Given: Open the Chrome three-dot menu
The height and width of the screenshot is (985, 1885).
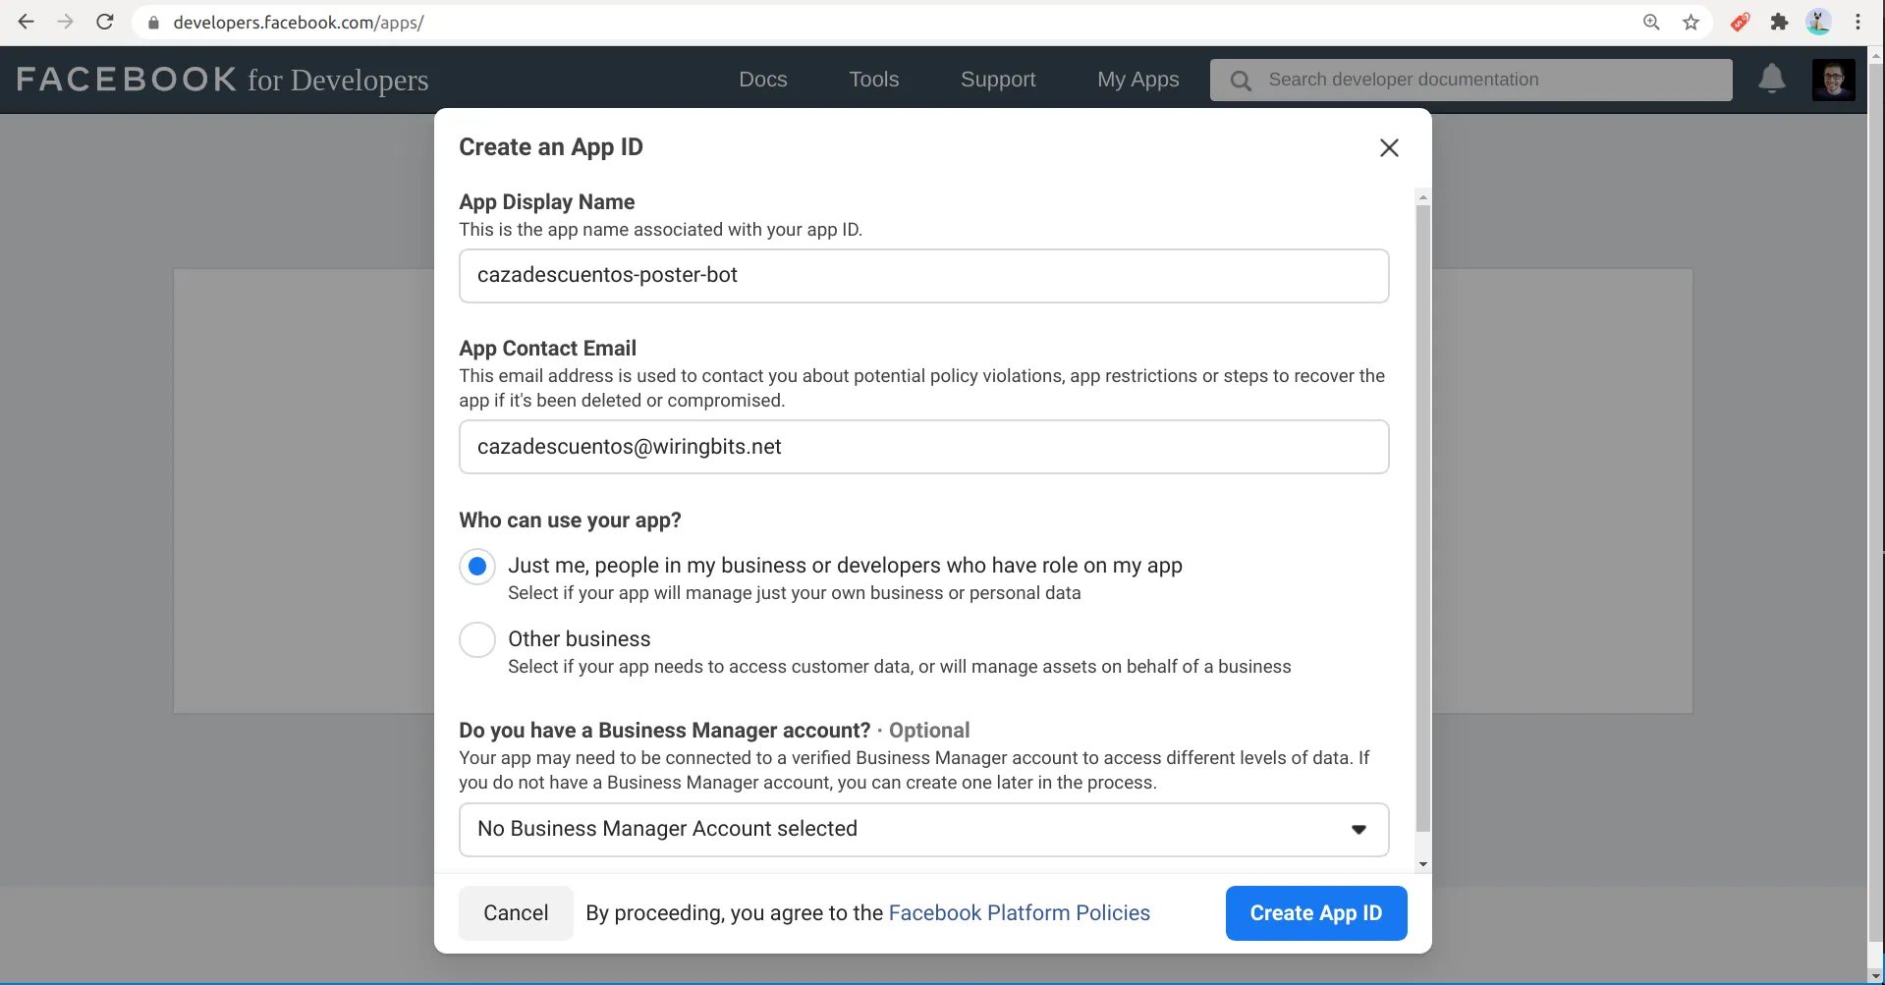Looking at the screenshot, I should (1857, 22).
